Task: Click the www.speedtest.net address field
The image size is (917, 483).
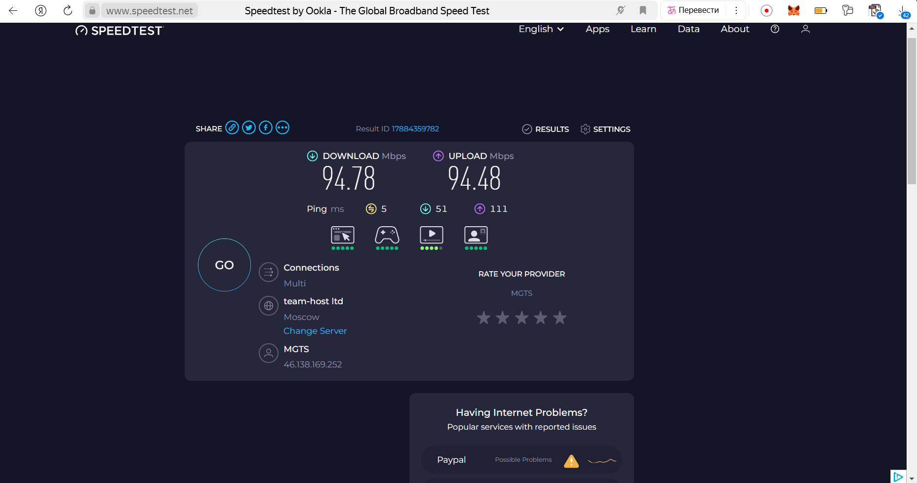Action: click(x=150, y=11)
